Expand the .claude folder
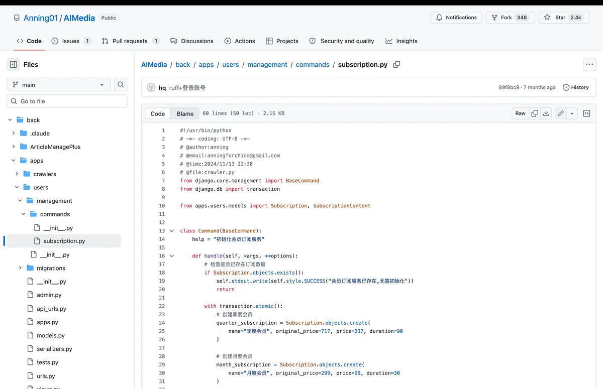Viewport: 603px width, 389px height. 14,134
